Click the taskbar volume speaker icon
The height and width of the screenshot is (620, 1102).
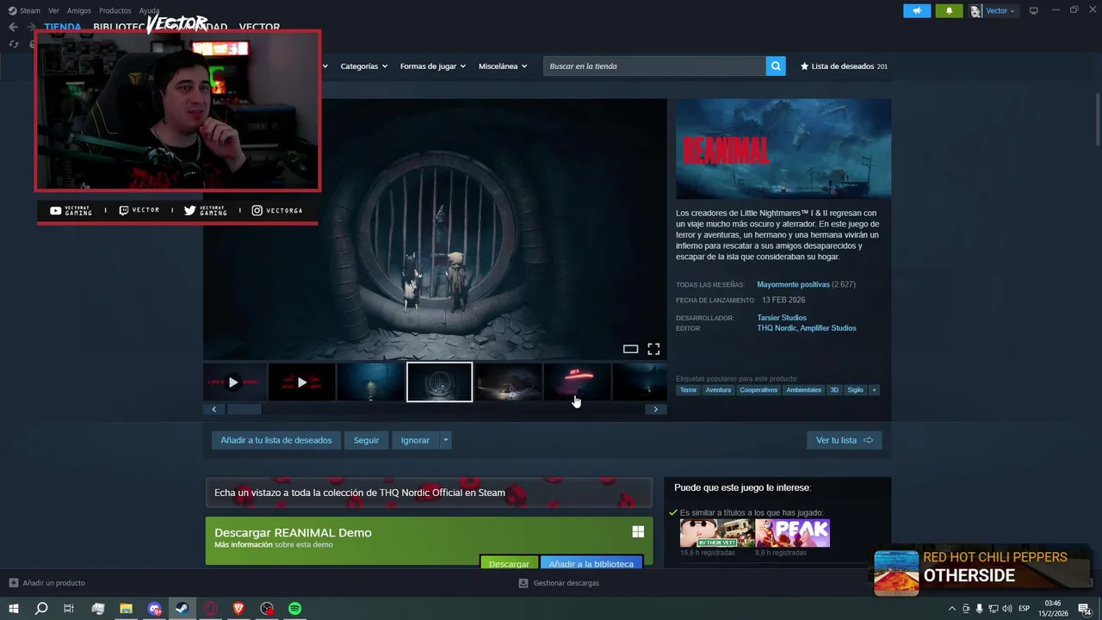1006,608
